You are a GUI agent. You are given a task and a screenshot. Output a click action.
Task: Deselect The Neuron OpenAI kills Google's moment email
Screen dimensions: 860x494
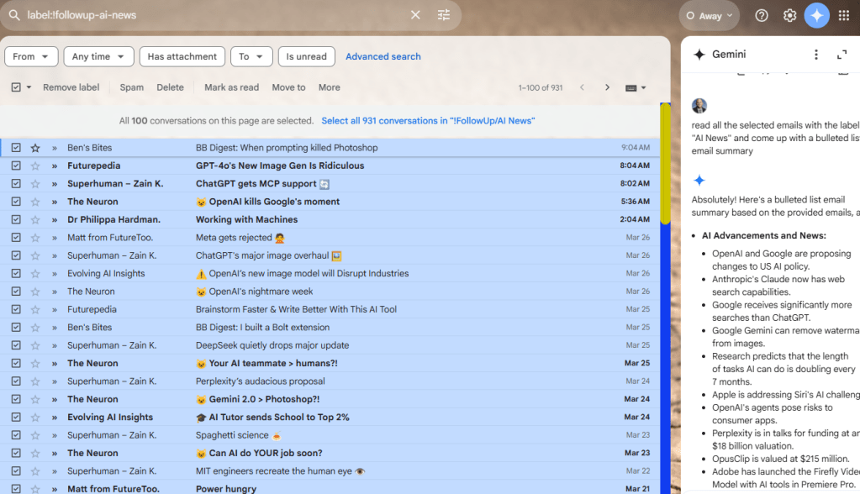[x=16, y=202]
